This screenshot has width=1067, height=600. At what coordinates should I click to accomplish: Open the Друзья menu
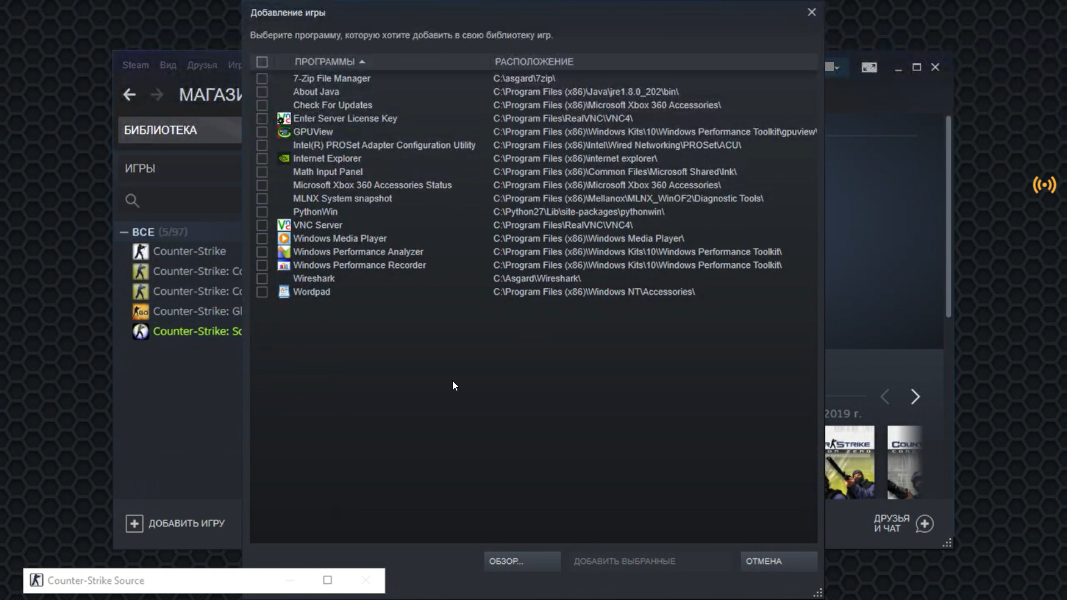tap(202, 65)
